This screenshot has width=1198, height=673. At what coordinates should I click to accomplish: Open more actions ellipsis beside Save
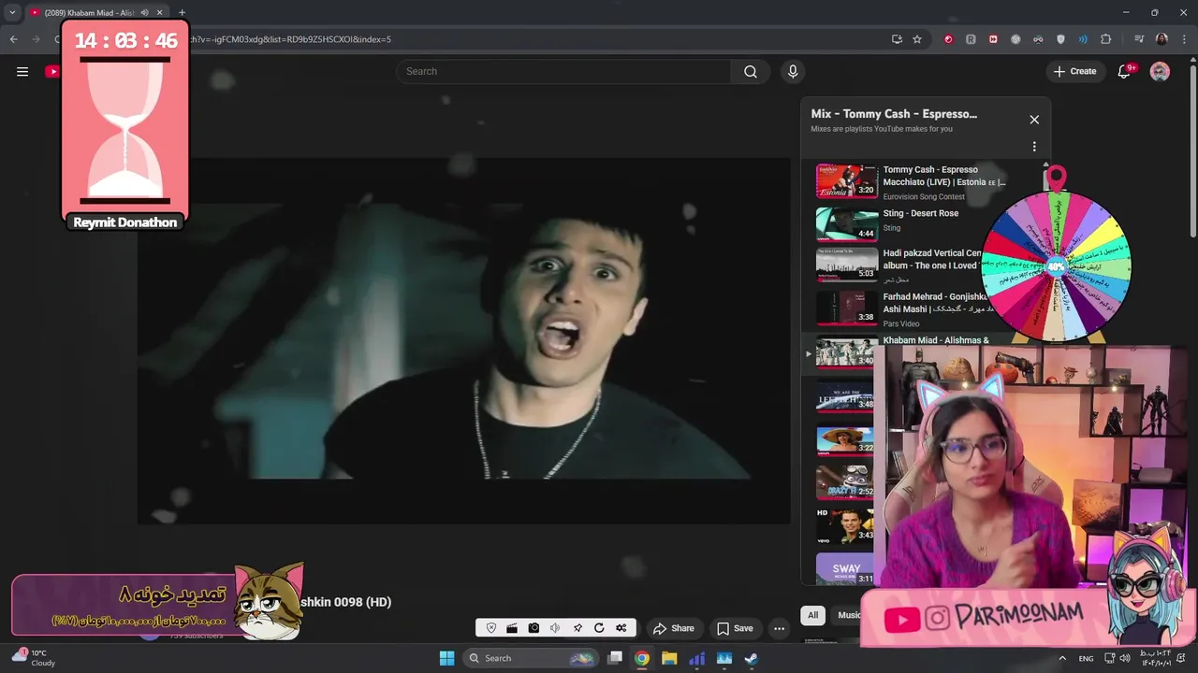click(779, 628)
